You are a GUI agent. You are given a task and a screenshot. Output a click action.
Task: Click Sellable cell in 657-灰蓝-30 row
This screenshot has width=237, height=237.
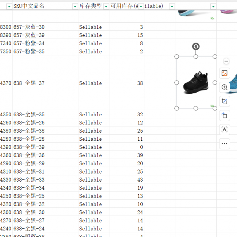(94, 27)
